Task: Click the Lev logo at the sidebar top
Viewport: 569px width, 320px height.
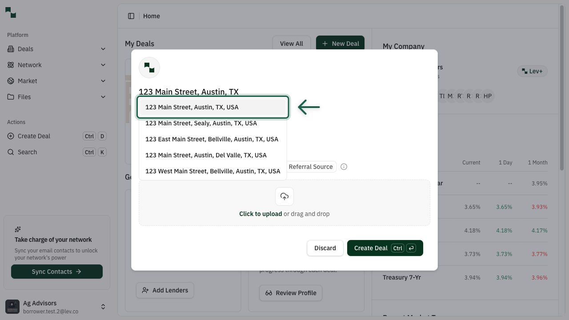Action: 10,12
